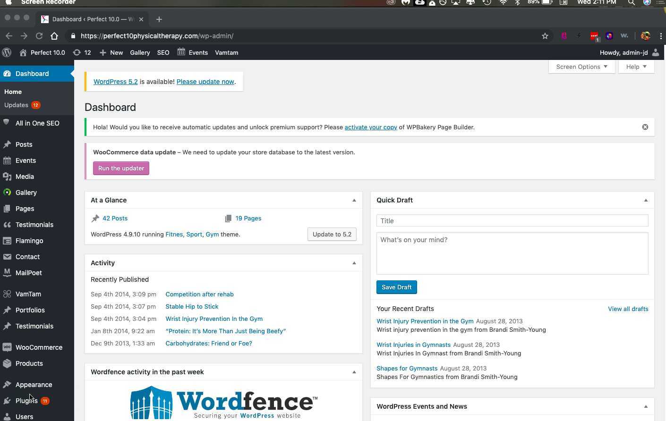Reload the page with the refresh icon
The image size is (666, 421).
coord(39,36)
